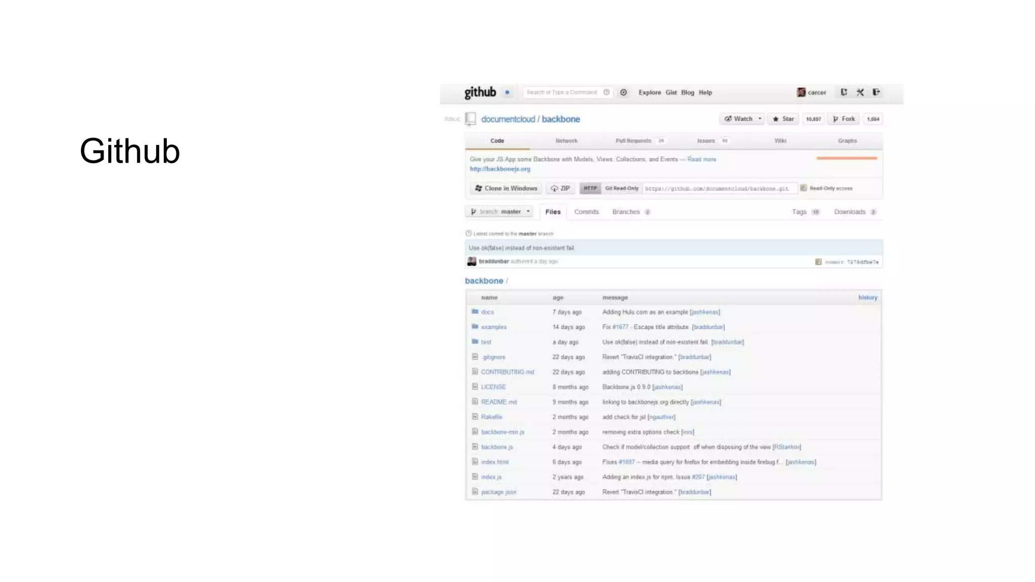Visit http://backbonejs.org link

click(500, 169)
